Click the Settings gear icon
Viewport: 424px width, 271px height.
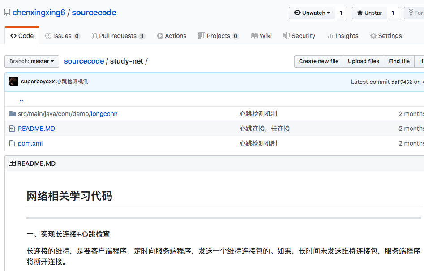pos(373,36)
